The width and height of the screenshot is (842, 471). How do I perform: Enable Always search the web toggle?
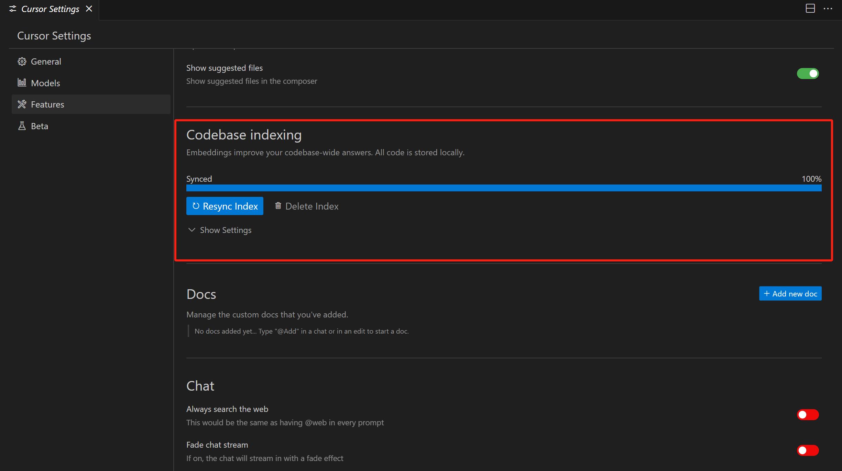click(x=808, y=415)
